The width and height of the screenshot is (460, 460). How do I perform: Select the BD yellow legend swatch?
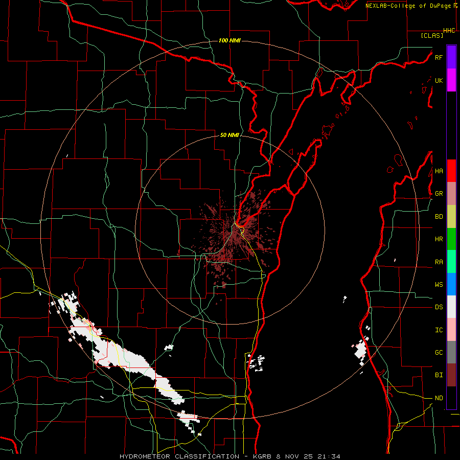451,216
